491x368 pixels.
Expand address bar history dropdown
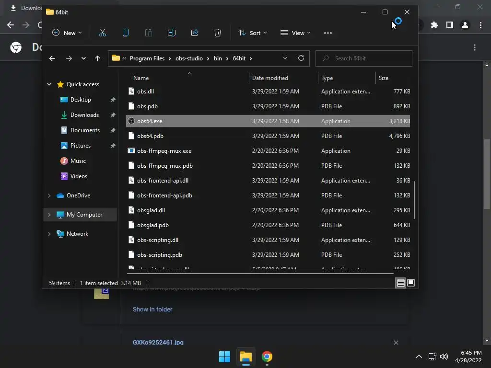coord(285,58)
